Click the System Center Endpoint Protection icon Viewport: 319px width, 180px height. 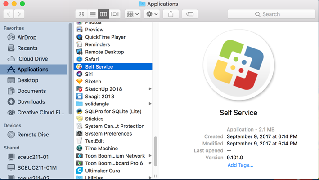pyautogui.click(x=79, y=126)
